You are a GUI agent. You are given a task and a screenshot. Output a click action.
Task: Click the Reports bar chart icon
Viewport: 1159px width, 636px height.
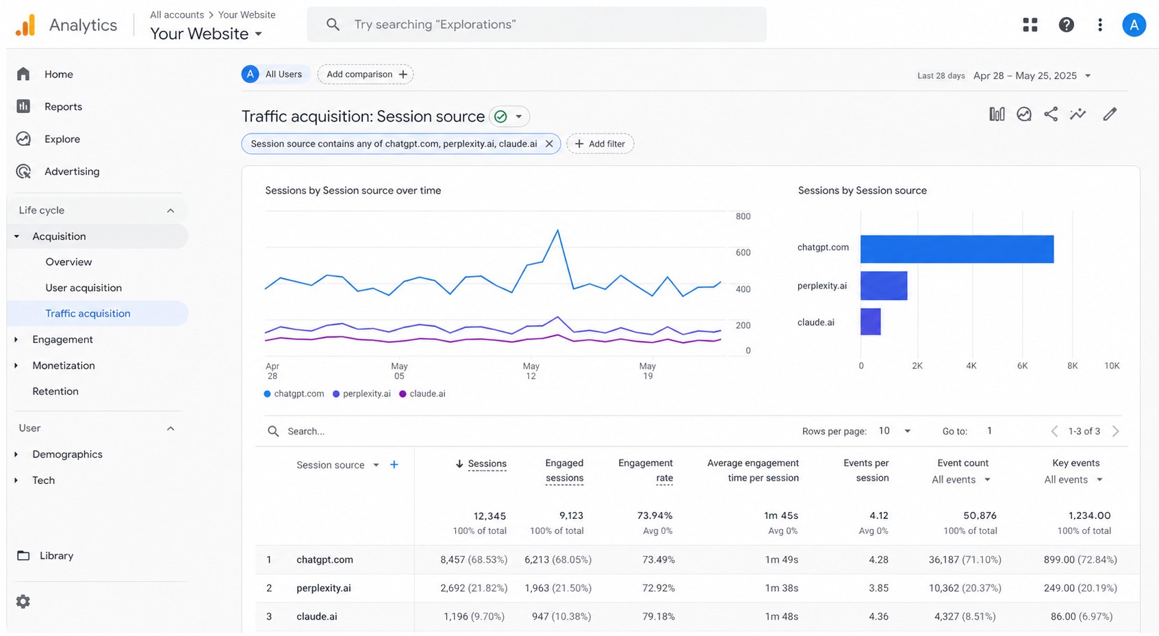23,106
